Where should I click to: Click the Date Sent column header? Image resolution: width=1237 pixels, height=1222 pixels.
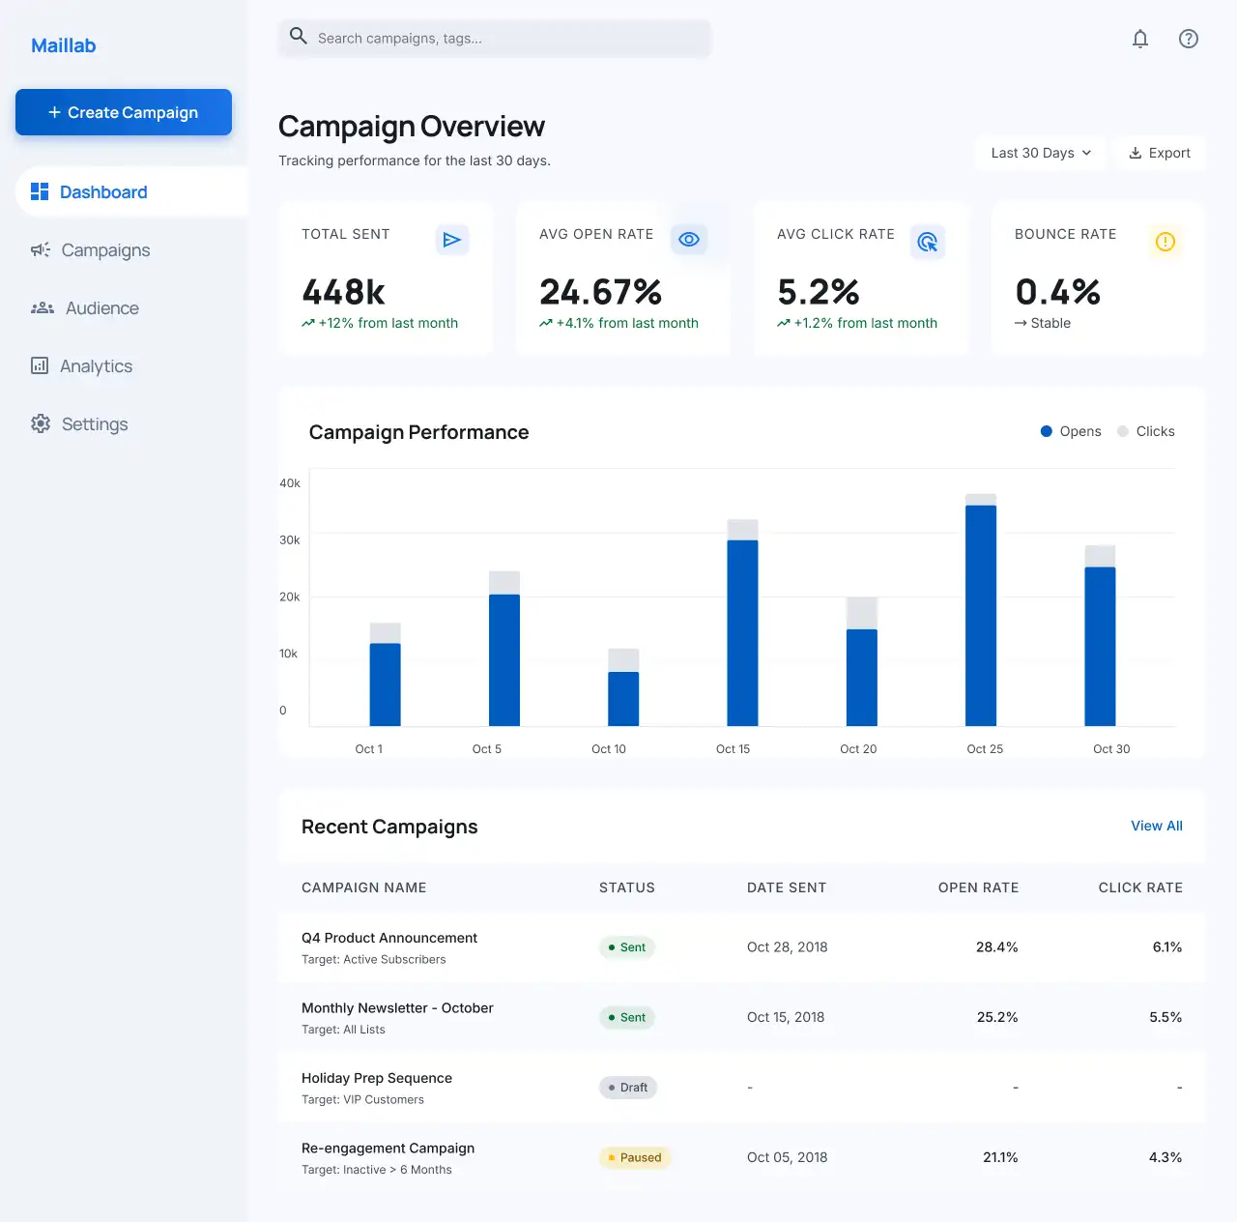[787, 887]
